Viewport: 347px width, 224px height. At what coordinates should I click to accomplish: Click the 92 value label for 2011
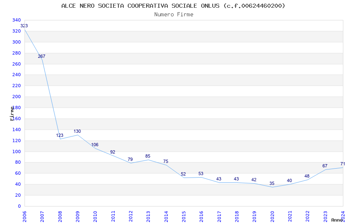[113, 152]
